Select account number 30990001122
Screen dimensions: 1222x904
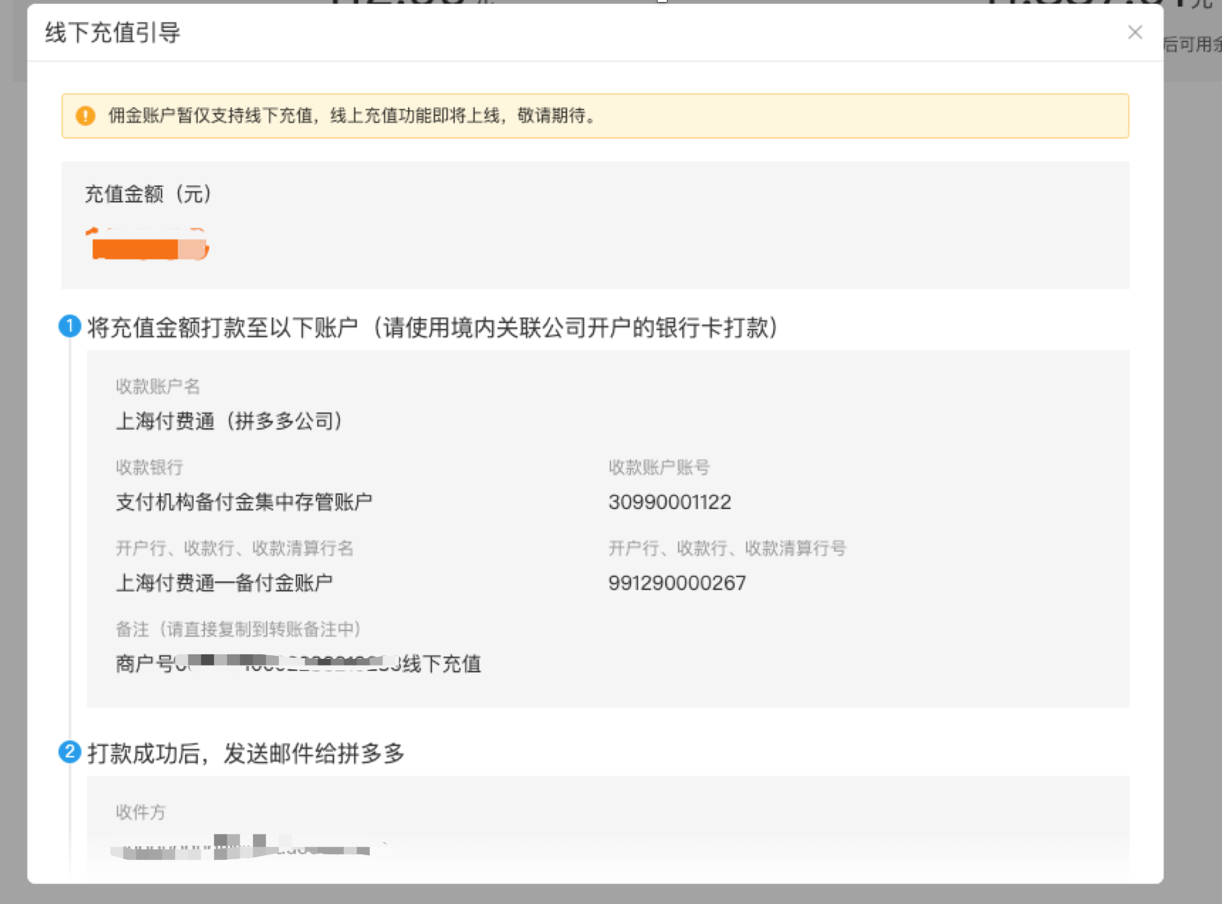pyautogui.click(x=670, y=502)
